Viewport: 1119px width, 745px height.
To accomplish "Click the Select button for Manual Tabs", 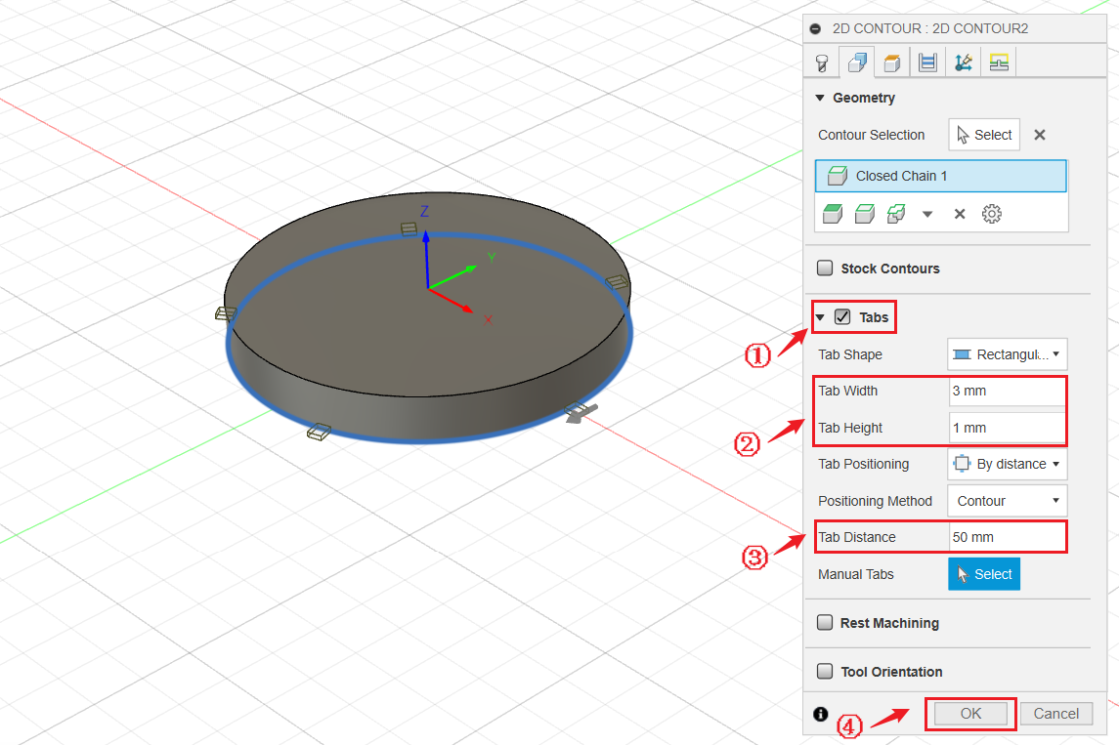I will click(983, 574).
